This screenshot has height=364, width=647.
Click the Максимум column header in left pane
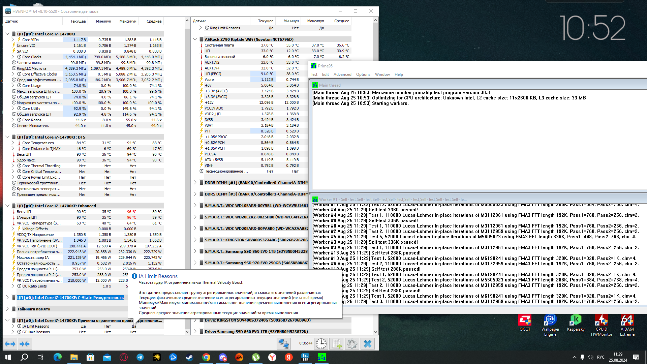pyautogui.click(x=128, y=21)
